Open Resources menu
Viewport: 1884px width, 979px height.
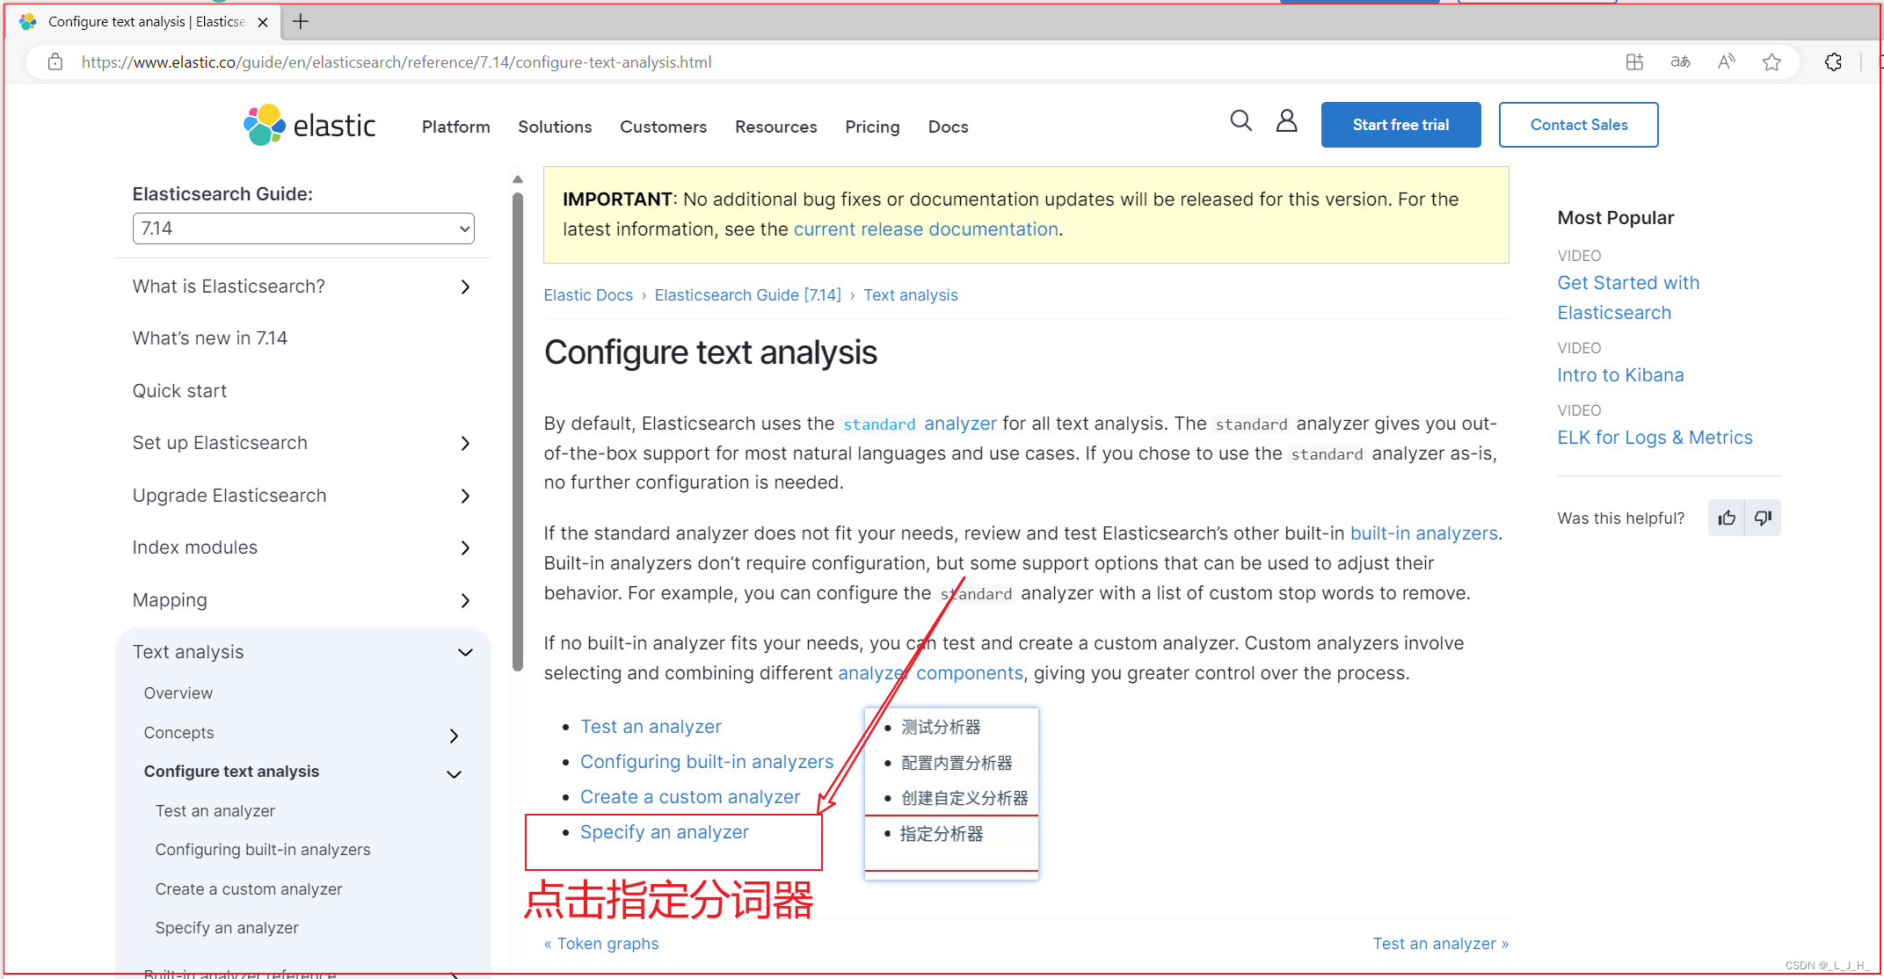click(775, 127)
